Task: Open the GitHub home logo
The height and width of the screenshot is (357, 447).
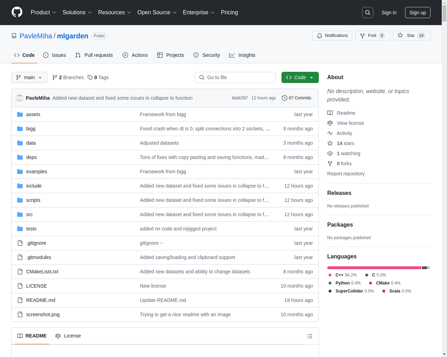Action: tap(17, 12)
